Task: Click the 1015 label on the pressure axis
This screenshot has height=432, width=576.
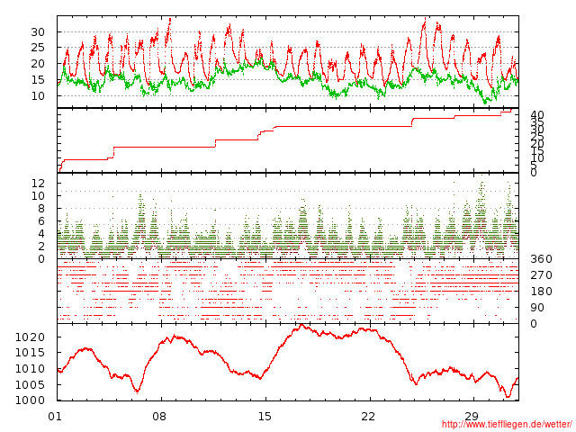Action: pos(30,353)
